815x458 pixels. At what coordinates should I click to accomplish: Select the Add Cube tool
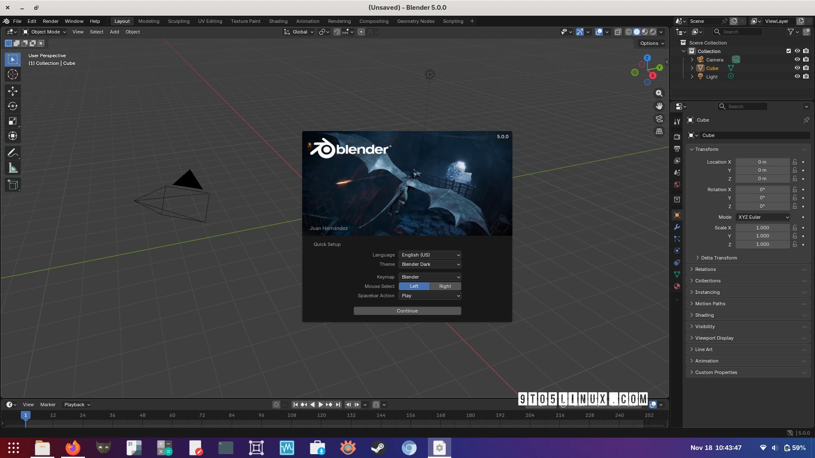[13, 184]
